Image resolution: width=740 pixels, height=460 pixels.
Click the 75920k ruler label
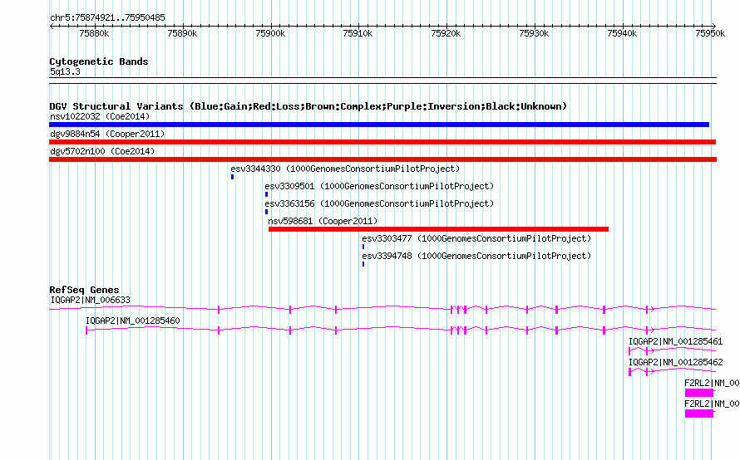tap(446, 33)
